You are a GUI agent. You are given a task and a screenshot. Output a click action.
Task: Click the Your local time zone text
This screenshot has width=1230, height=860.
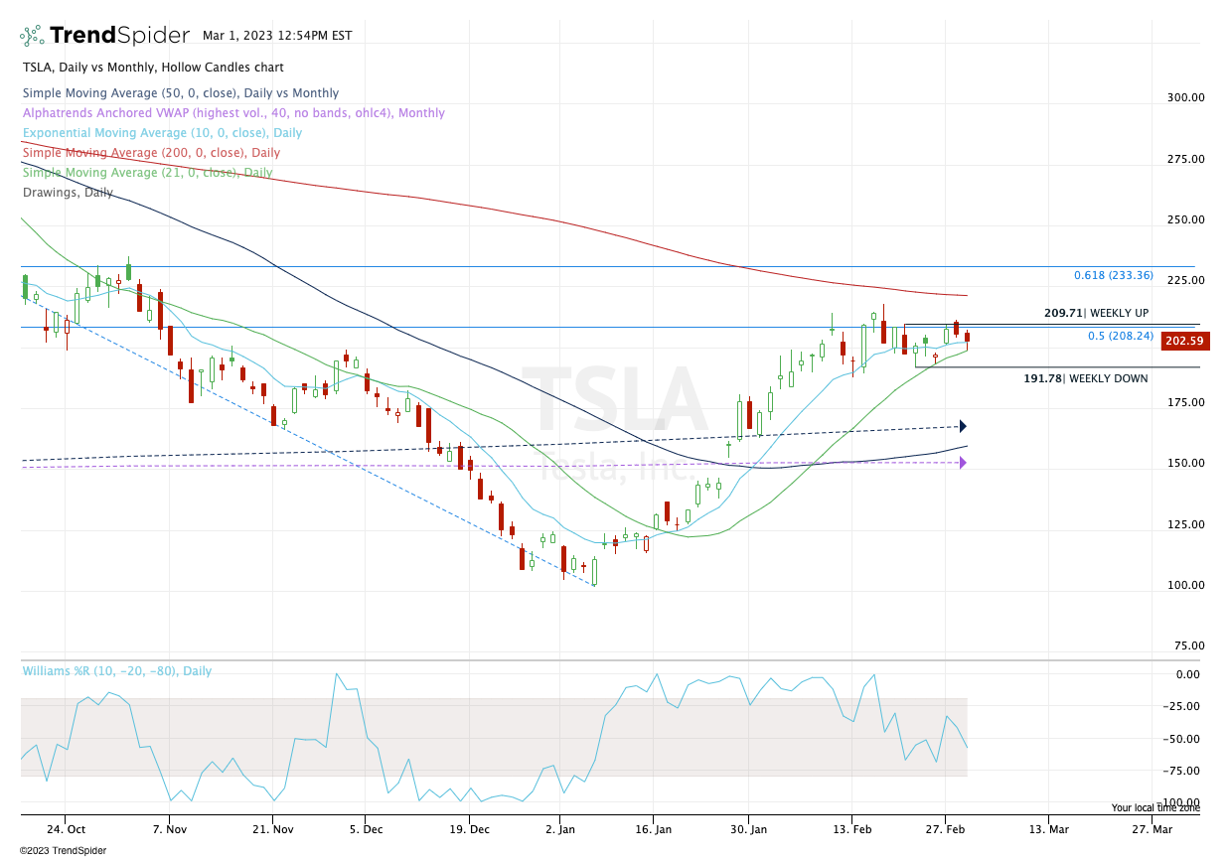pyautogui.click(x=1154, y=808)
